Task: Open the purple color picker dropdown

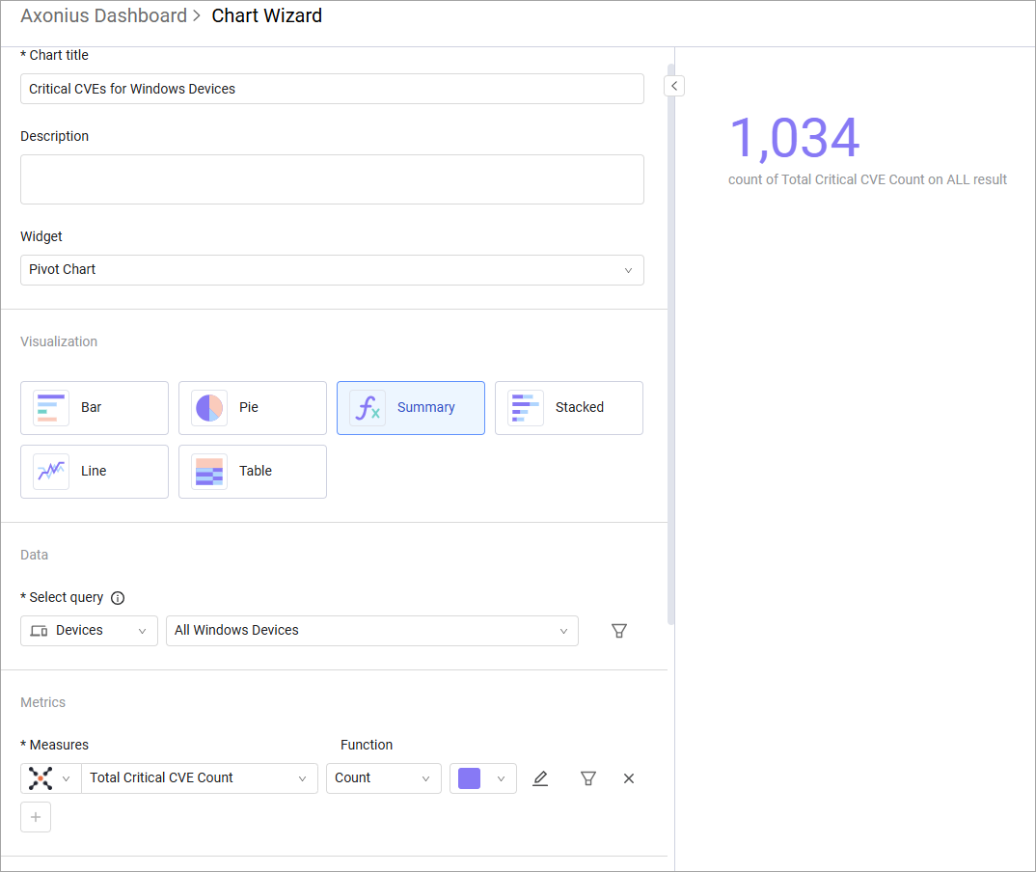Action: pyautogui.click(x=483, y=778)
